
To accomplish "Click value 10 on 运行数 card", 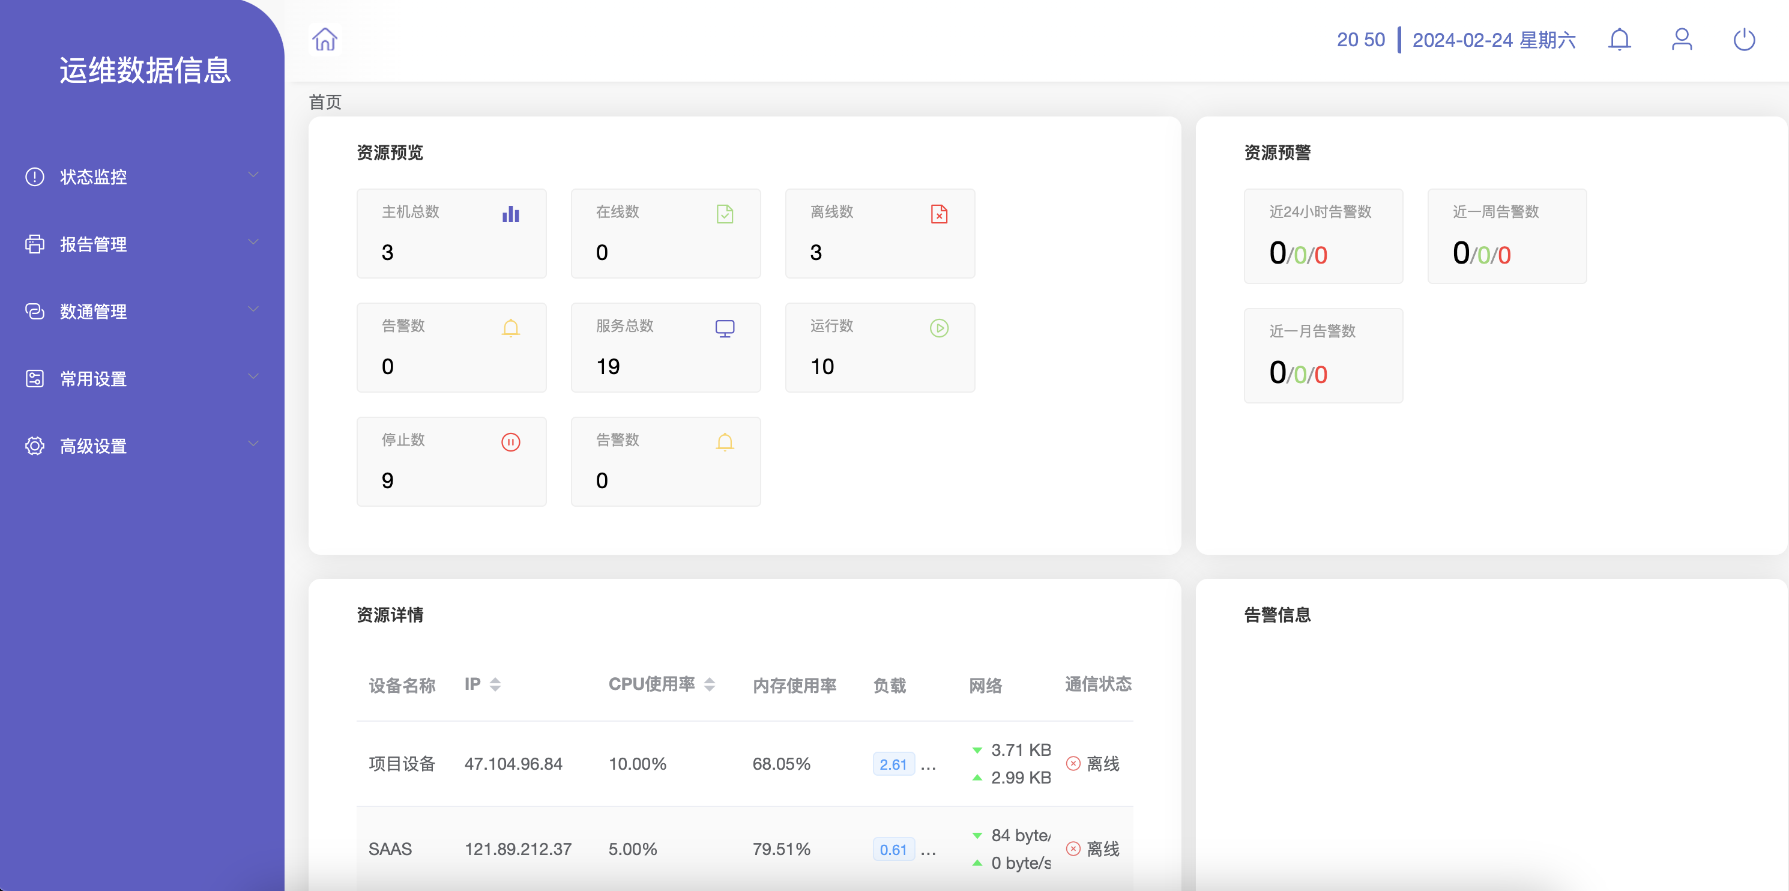I will [822, 366].
